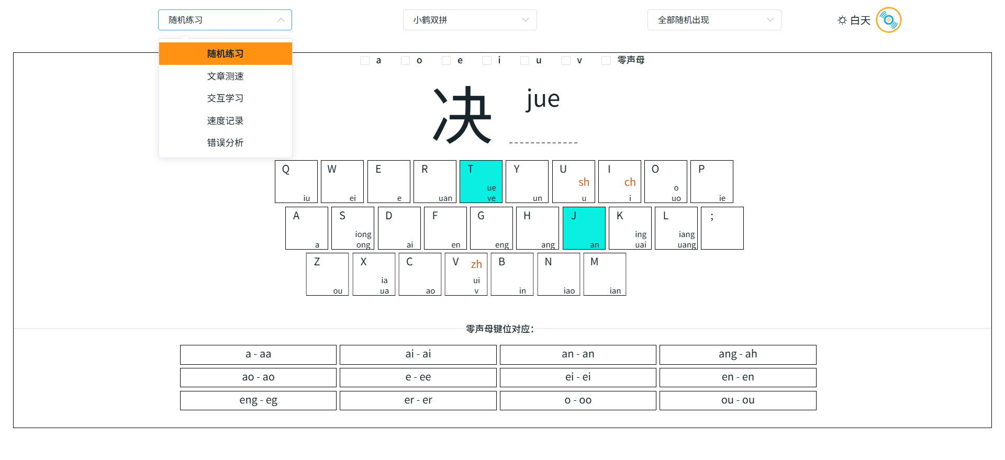Check the 'u' vowel checkbox
This screenshot has width=1005, height=460.
pos(524,60)
